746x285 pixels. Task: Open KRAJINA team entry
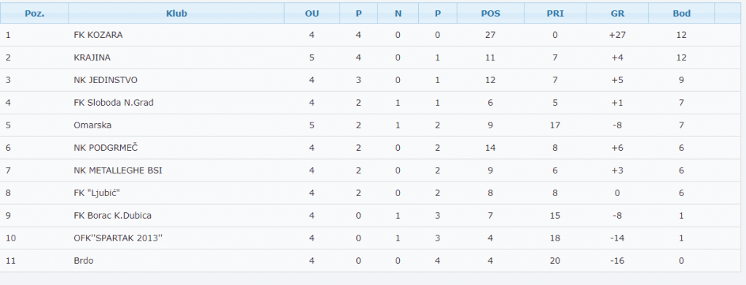tap(93, 58)
